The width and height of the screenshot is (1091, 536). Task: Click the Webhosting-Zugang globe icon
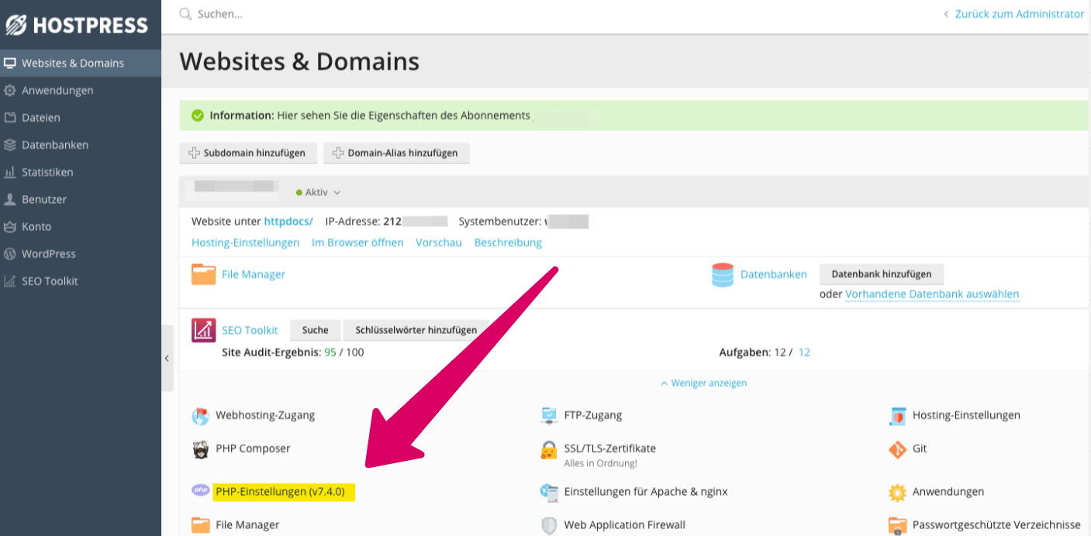(201, 416)
